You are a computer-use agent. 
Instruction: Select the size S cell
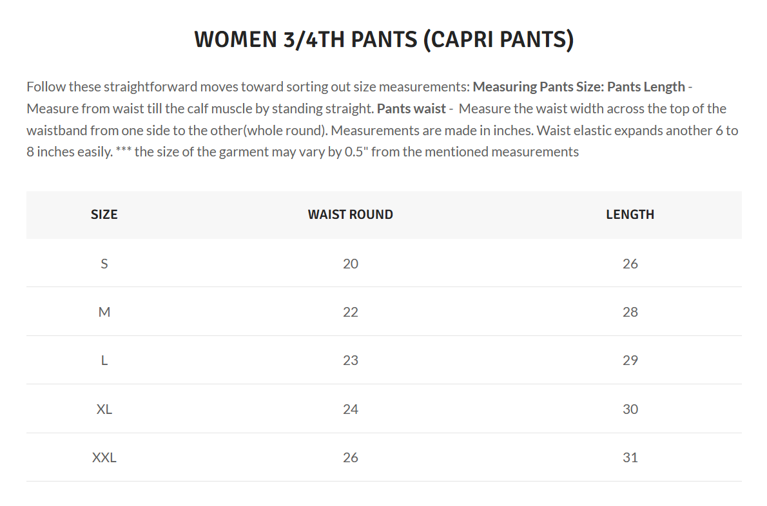tap(104, 263)
